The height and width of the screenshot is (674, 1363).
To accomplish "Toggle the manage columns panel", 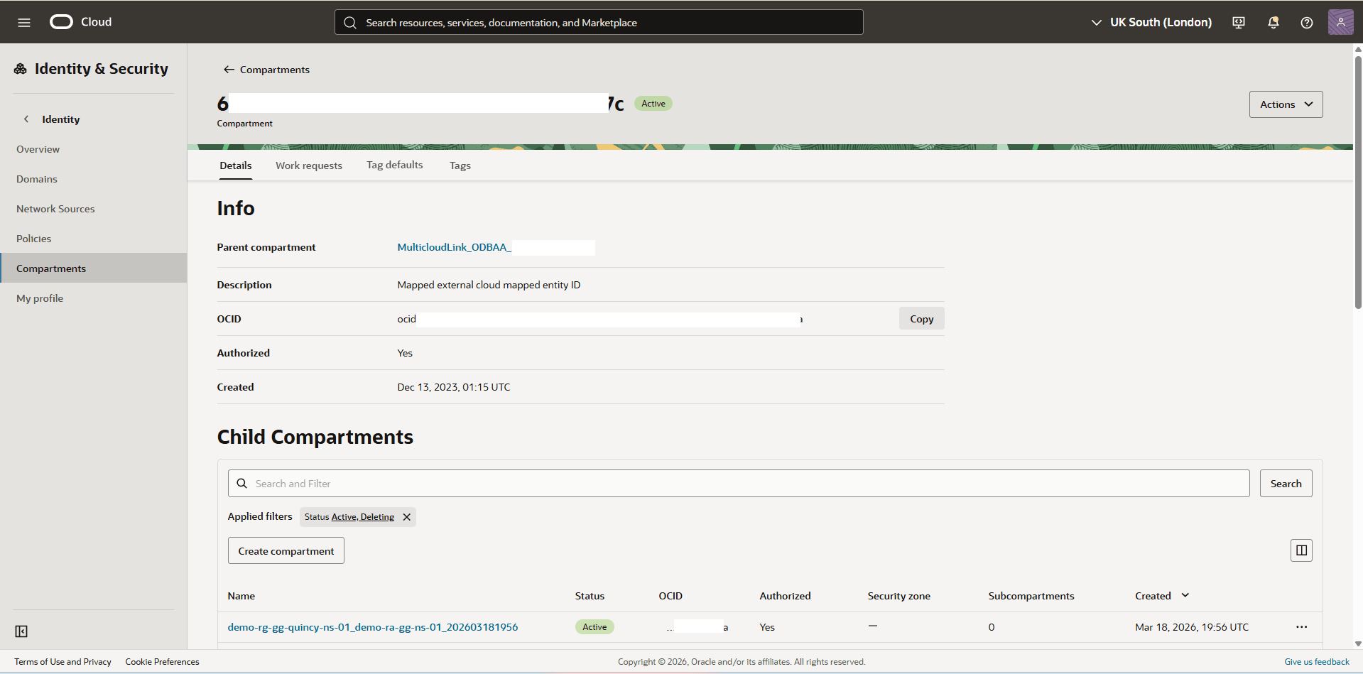I will (1301, 550).
